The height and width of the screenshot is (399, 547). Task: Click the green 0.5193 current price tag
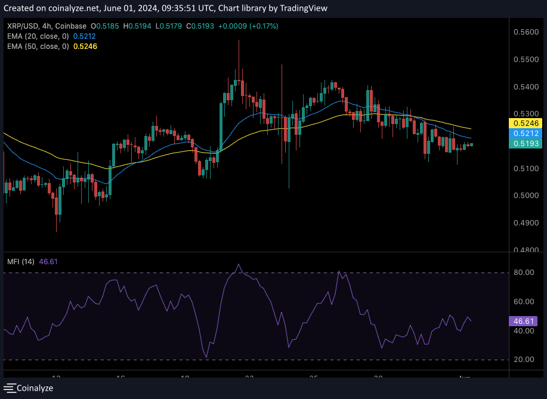coord(524,144)
